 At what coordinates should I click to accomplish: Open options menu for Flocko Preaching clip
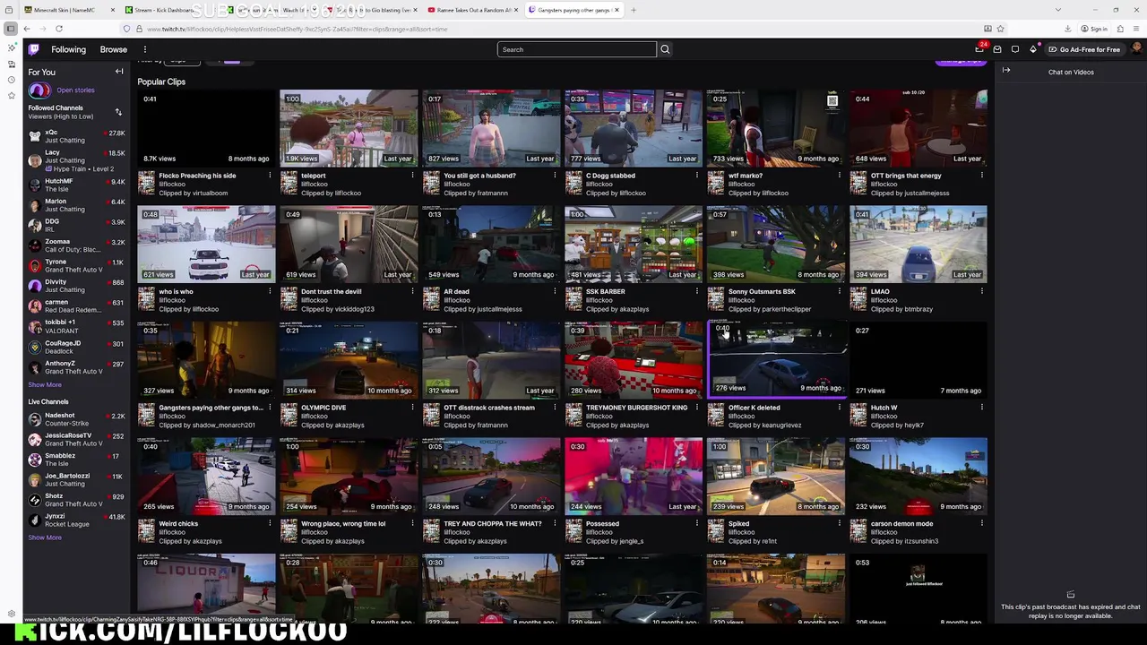(270, 176)
